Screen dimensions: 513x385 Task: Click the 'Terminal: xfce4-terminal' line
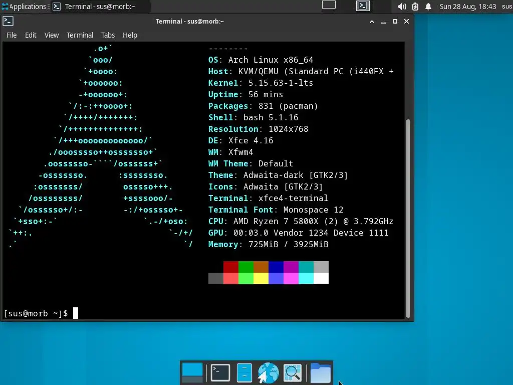(269, 198)
